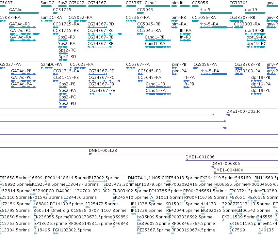The height and width of the screenshot is (235, 278).
Task: Click the CG5056 gene label
Action: pos(200,3)
